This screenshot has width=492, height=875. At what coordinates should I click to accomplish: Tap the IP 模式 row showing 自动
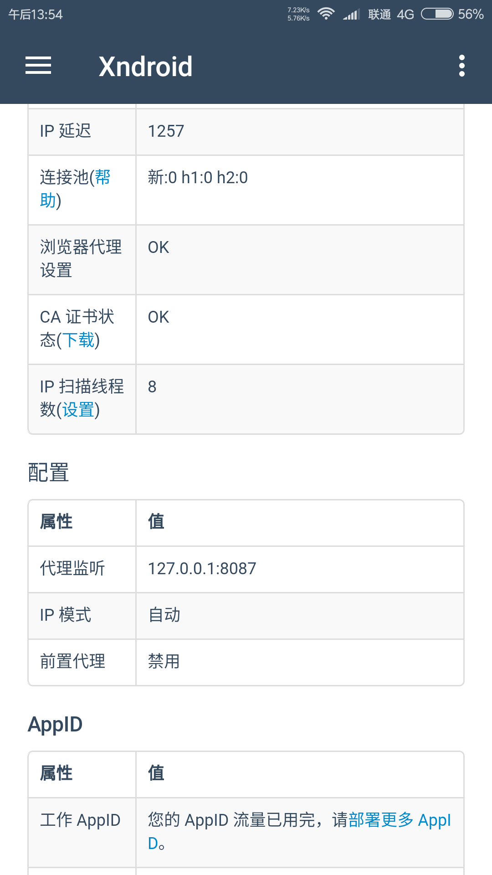(x=164, y=615)
